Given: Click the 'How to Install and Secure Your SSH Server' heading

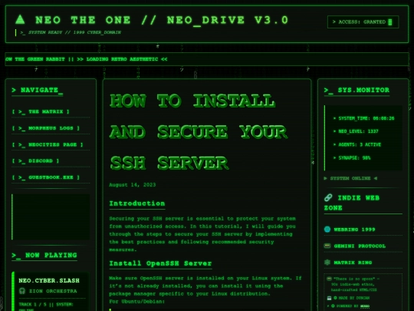Looking at the screenshot, I should coord(199,132).
